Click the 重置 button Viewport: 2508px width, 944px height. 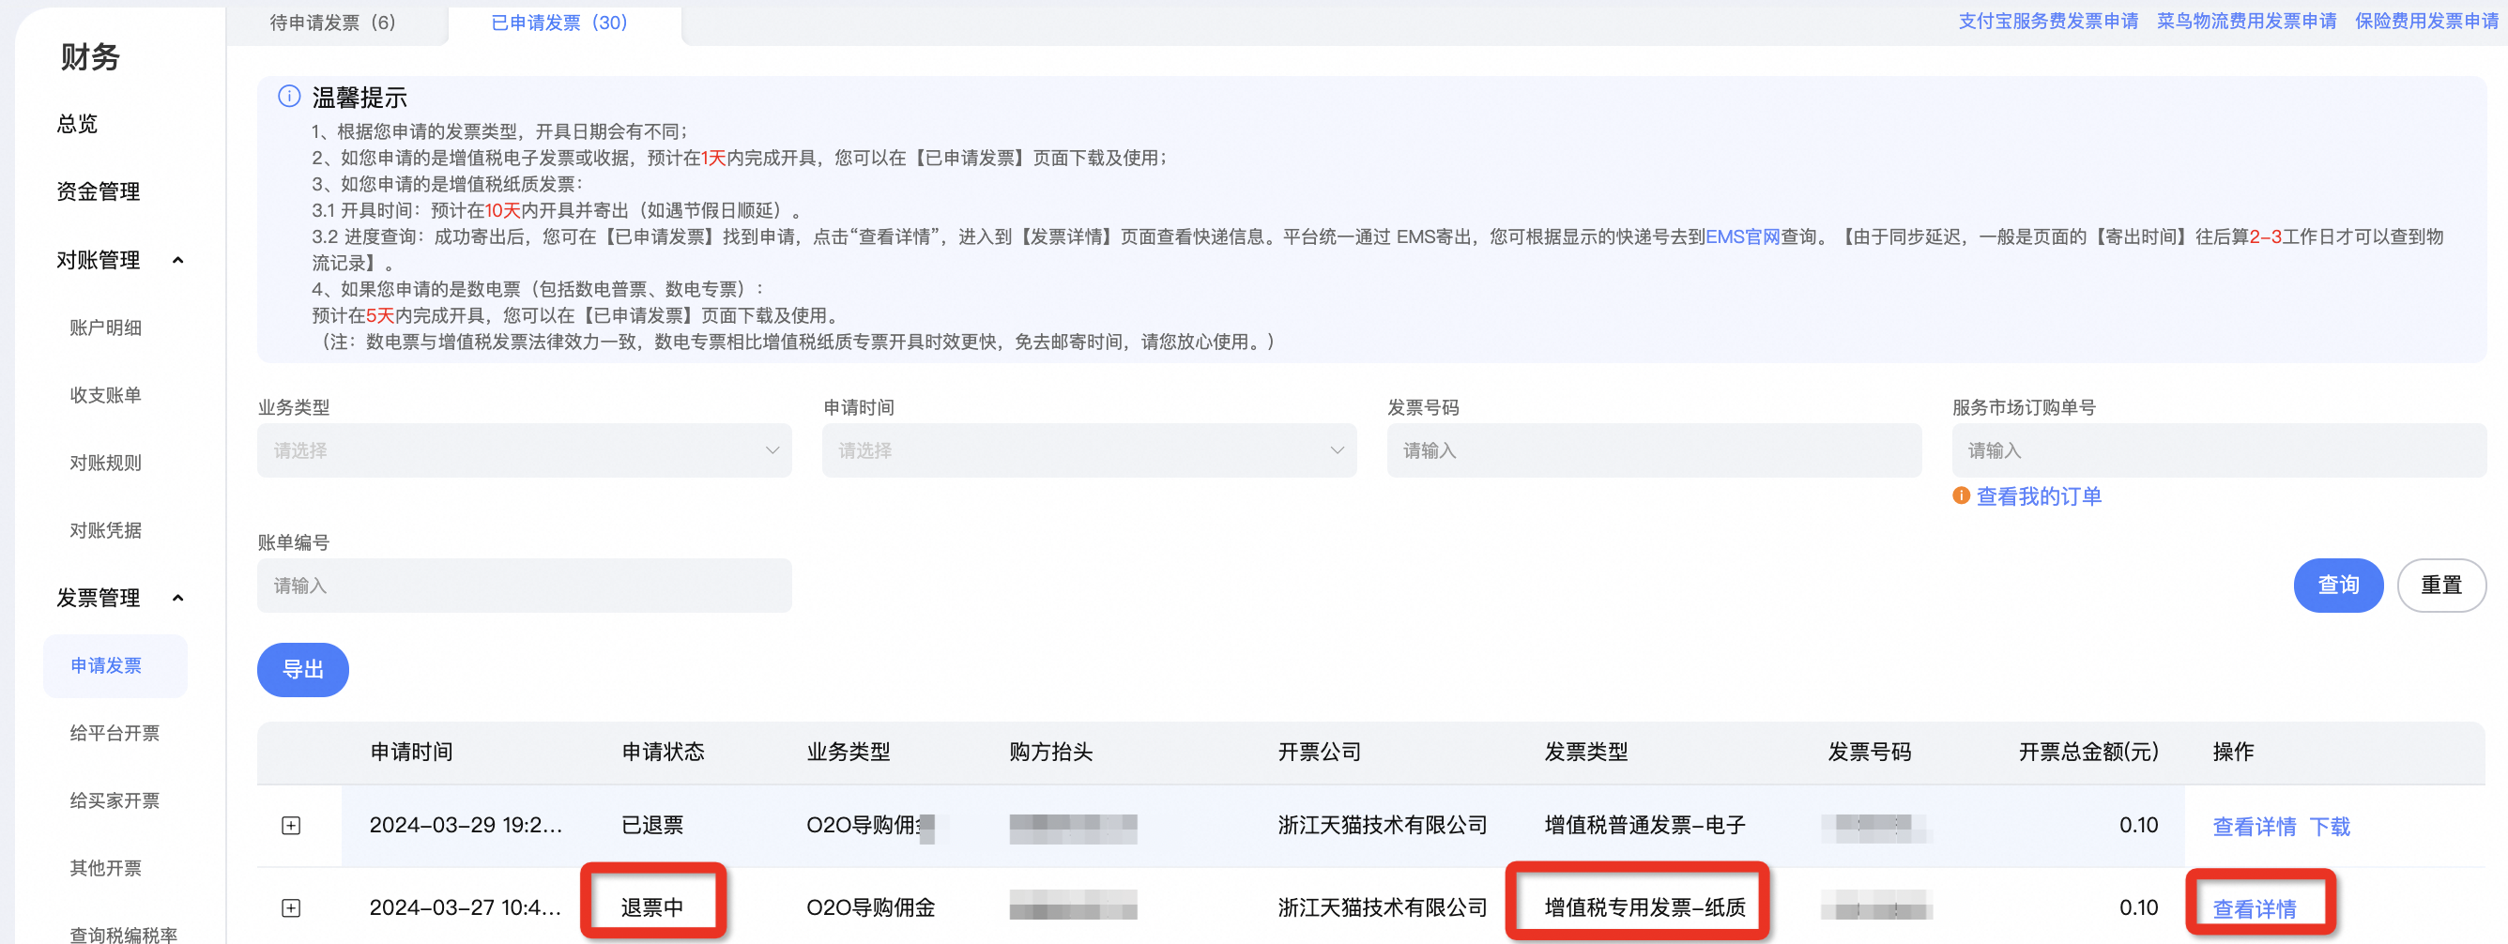coord(2440,585)
